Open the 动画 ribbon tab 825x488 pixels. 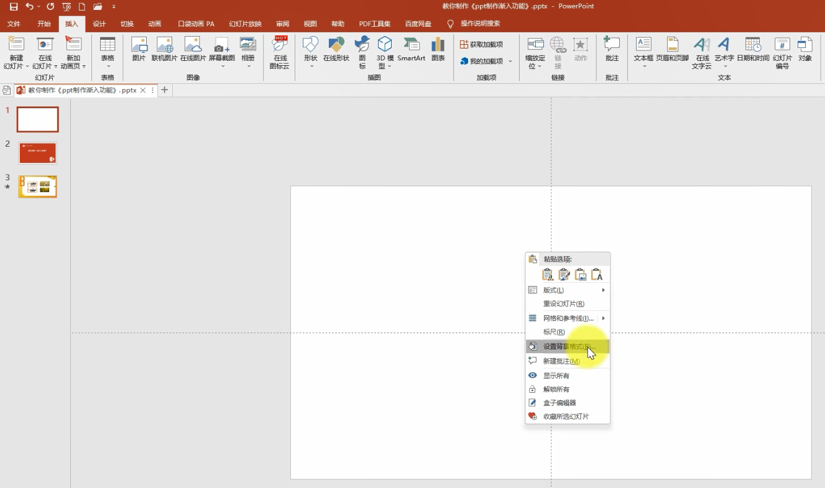click(155, 24)
